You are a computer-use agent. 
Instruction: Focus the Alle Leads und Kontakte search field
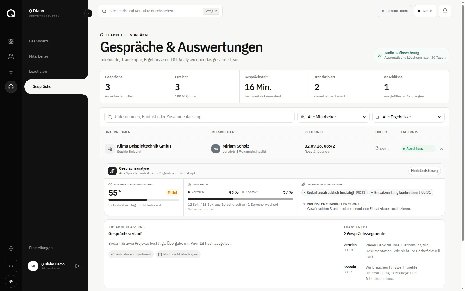(160, 11)
